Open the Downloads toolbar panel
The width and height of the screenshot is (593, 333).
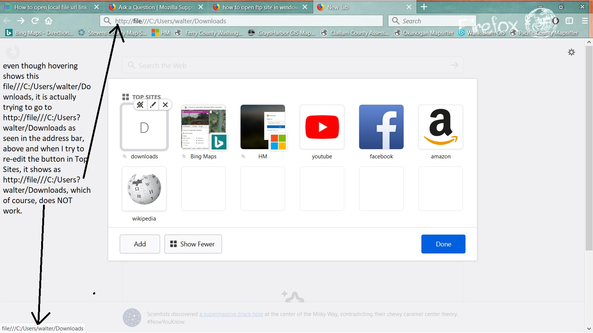(528, 21)
